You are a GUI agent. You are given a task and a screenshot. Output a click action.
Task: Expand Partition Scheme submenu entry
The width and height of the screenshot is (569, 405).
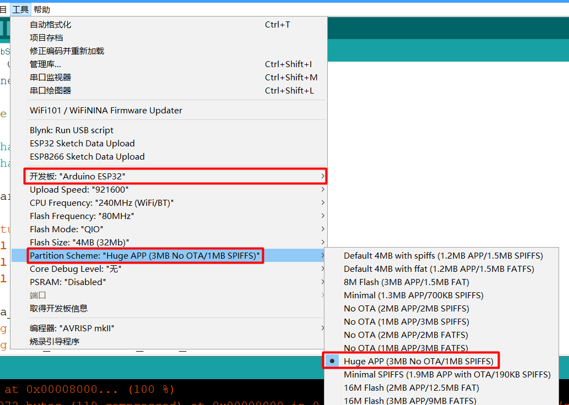coord(169,256)
